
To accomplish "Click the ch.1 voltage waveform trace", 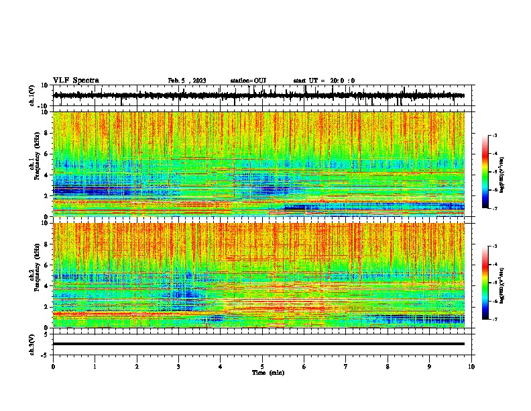I will coord(259,95).
